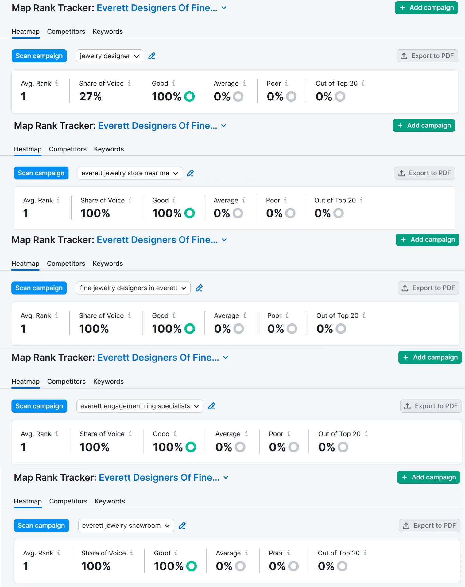Open 'everett jewelry showroom' keyword selector

(x=126, y=526)
